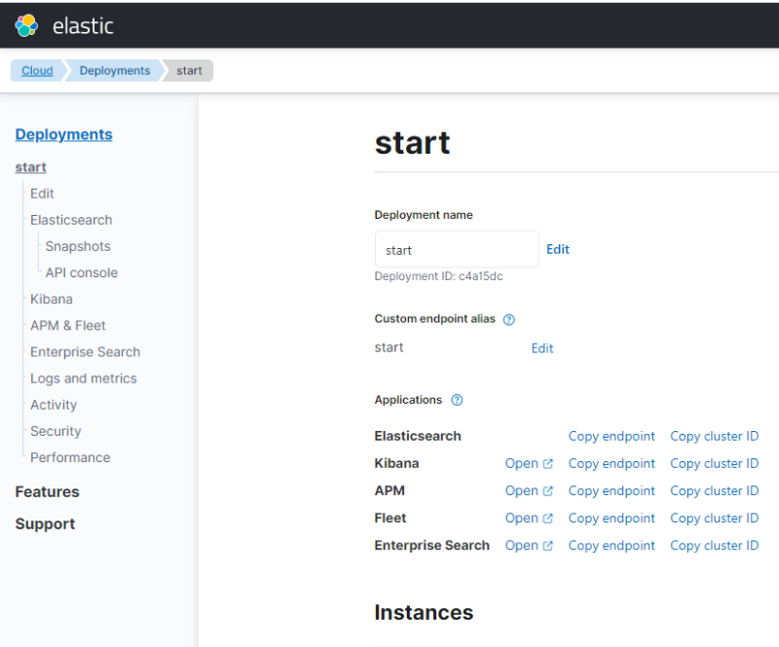Open Fleet via external link icon
This screenshot has width=779, height=647.
coord(547,519)
